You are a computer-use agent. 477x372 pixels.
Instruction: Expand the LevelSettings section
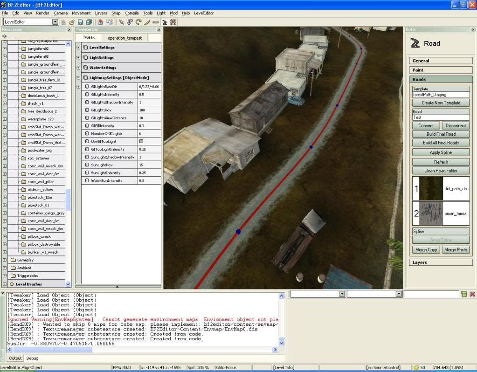point(78,48)
